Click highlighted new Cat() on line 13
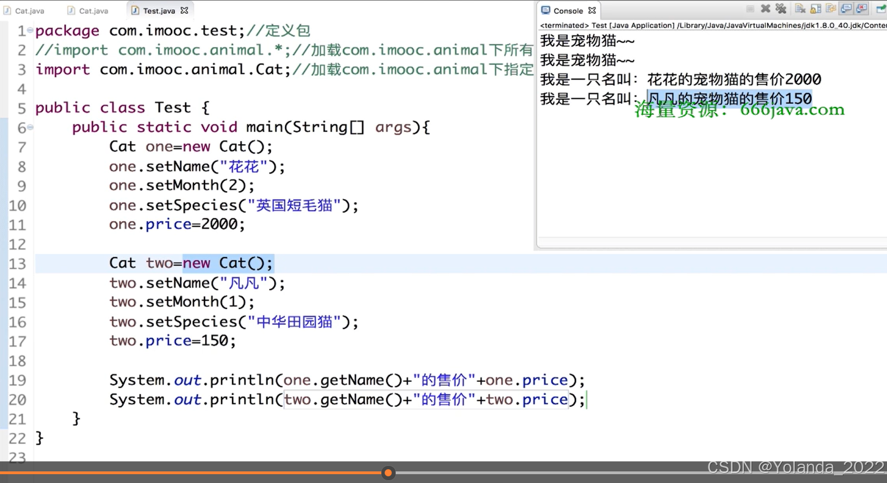The width and height of the screenshot is (887, 483). pos(228,263)
